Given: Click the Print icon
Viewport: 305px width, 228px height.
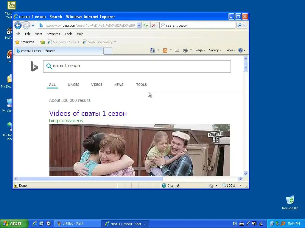Looking at the screenshot, I should 185,50.
